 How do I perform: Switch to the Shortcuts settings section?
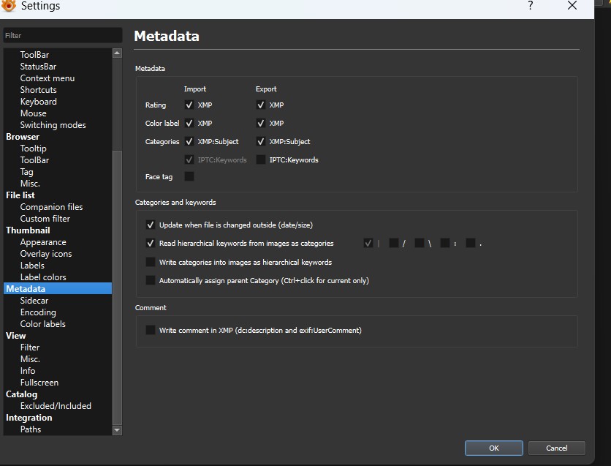tap(38, 89)
